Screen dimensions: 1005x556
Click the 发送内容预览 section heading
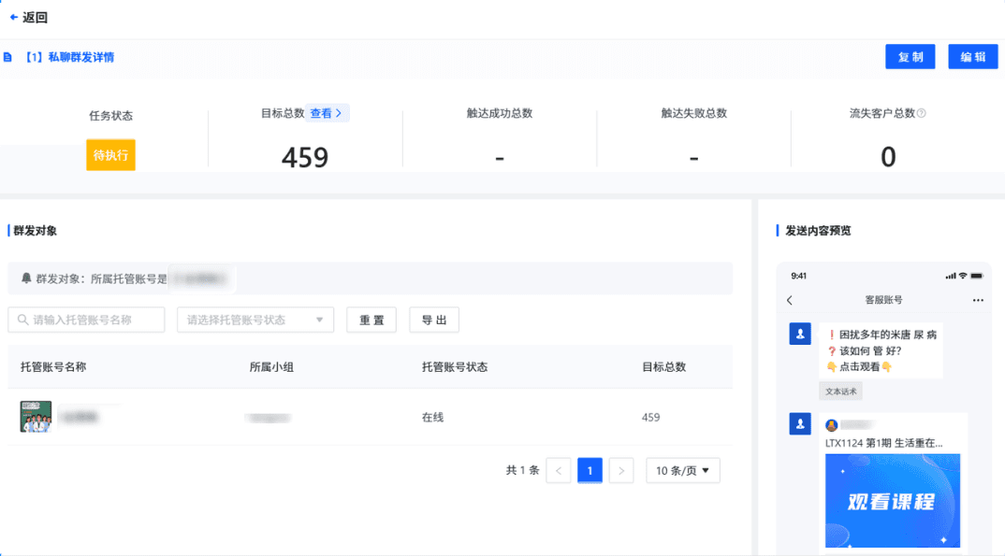(818, 231)
